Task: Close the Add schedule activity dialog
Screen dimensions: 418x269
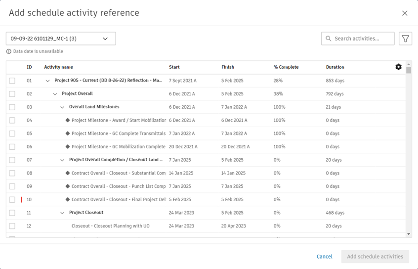Action: 405,13
